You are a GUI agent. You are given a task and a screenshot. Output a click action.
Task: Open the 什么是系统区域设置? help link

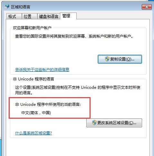click(x=34, y=133)
